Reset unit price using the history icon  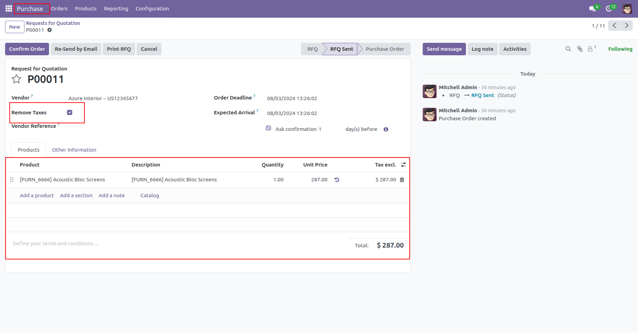tap(337, 180)
